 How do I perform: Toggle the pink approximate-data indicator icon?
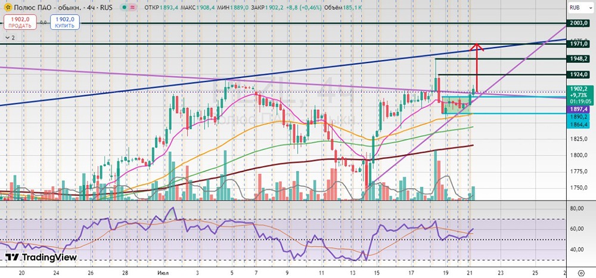coord(134,7)
